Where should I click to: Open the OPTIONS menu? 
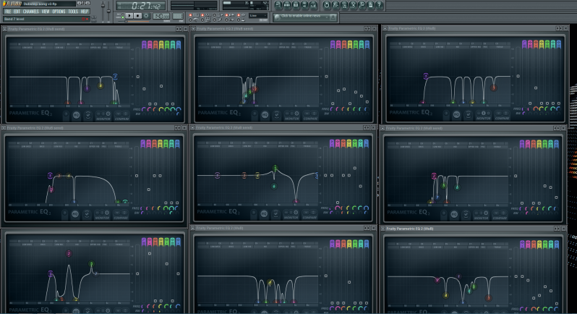tap(59, 12)
